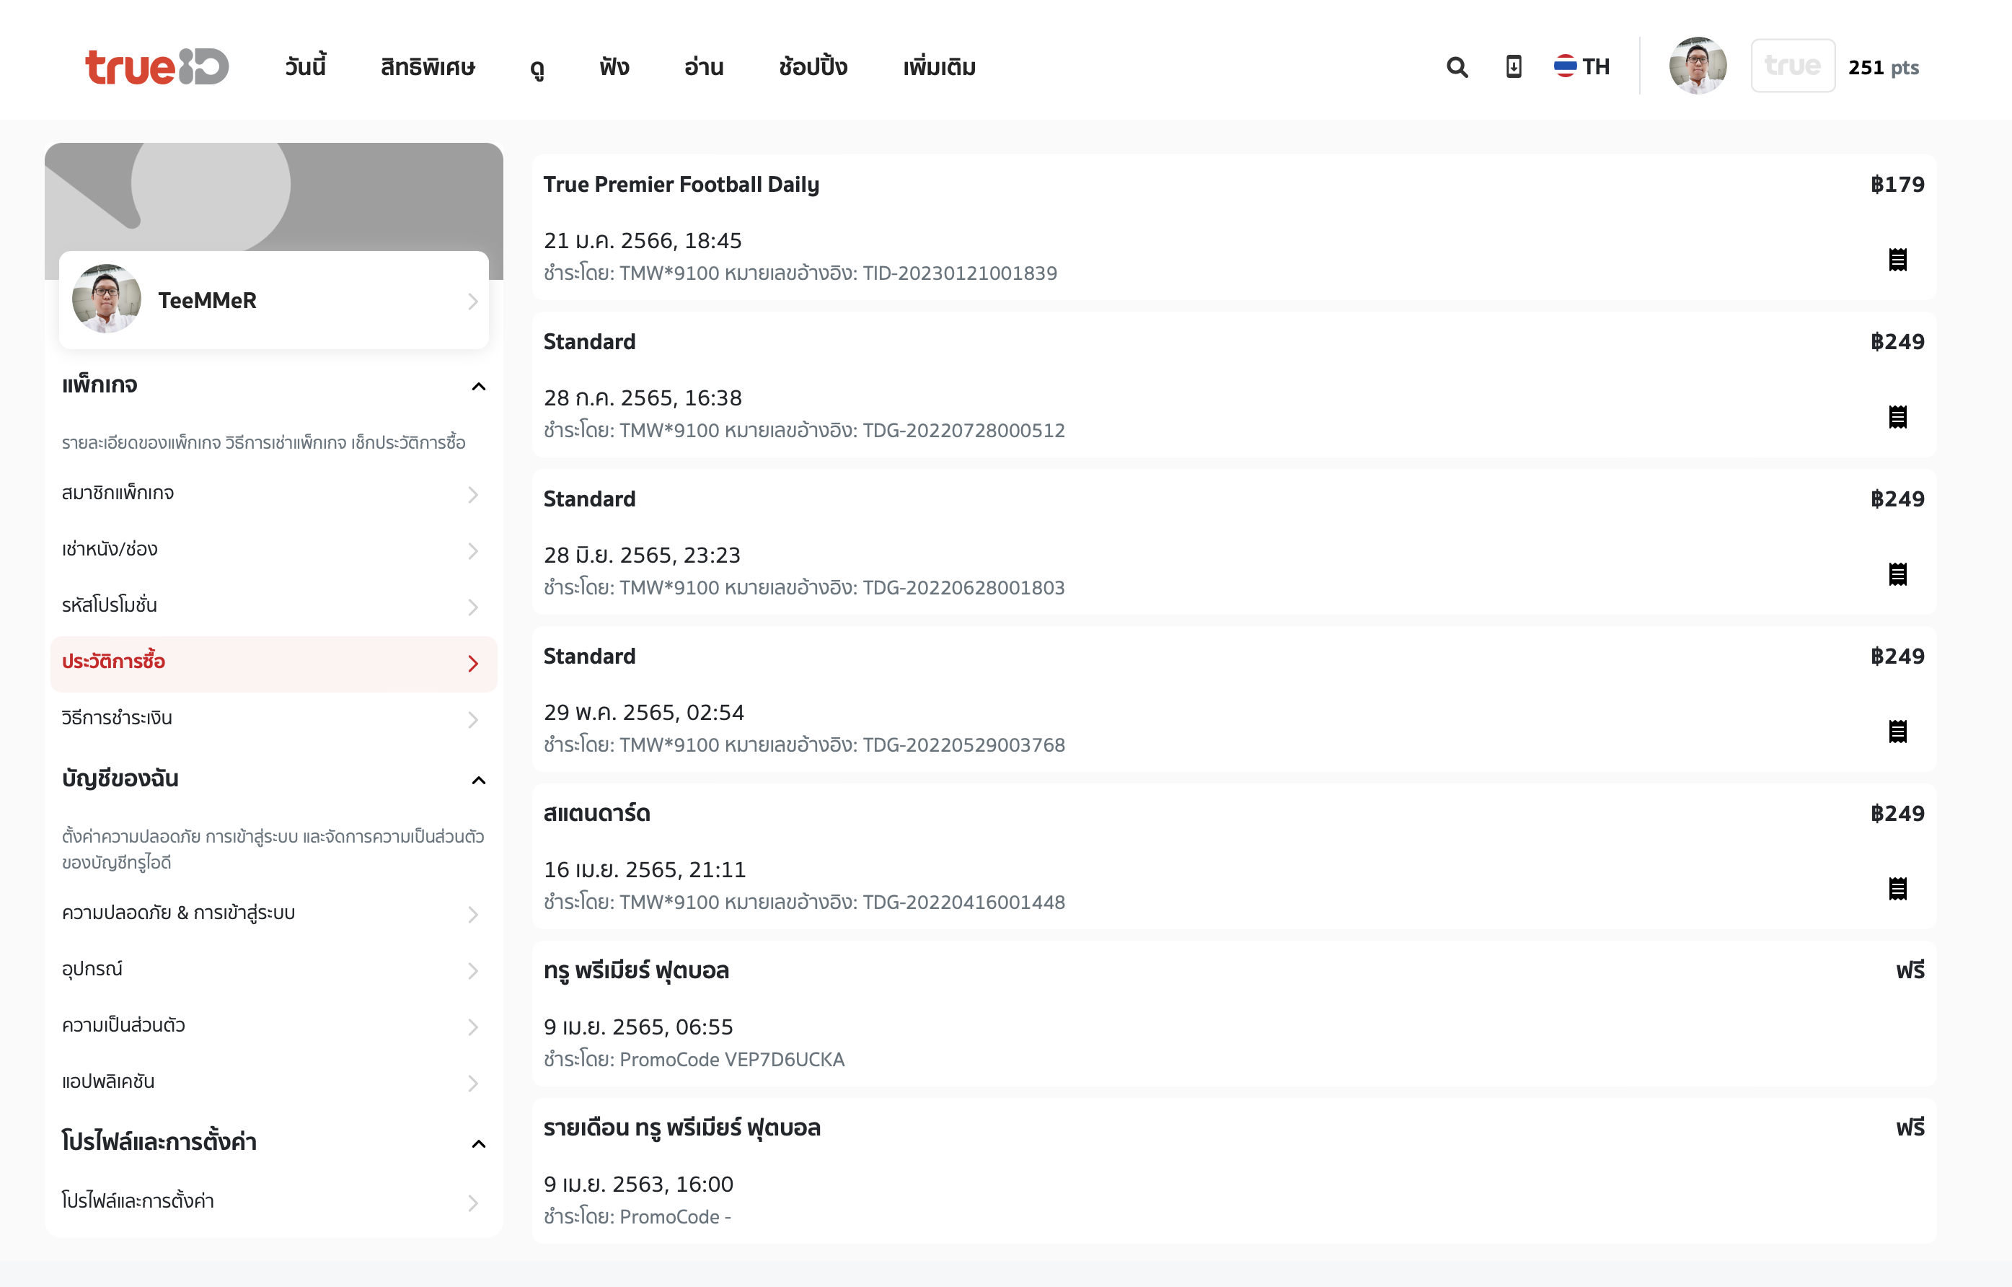Open the สิทธิพิเศษ menu
Image resolution: width=2012 pixels, height=1287 pixels.
click(428, 67)
